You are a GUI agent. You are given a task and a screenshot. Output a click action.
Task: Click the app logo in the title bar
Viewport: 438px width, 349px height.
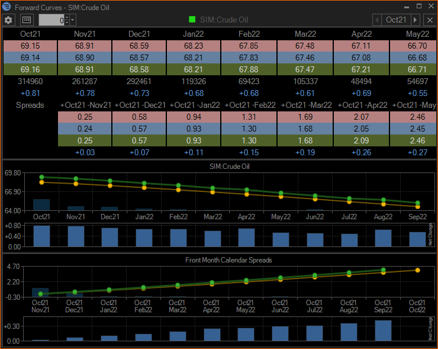6,7
